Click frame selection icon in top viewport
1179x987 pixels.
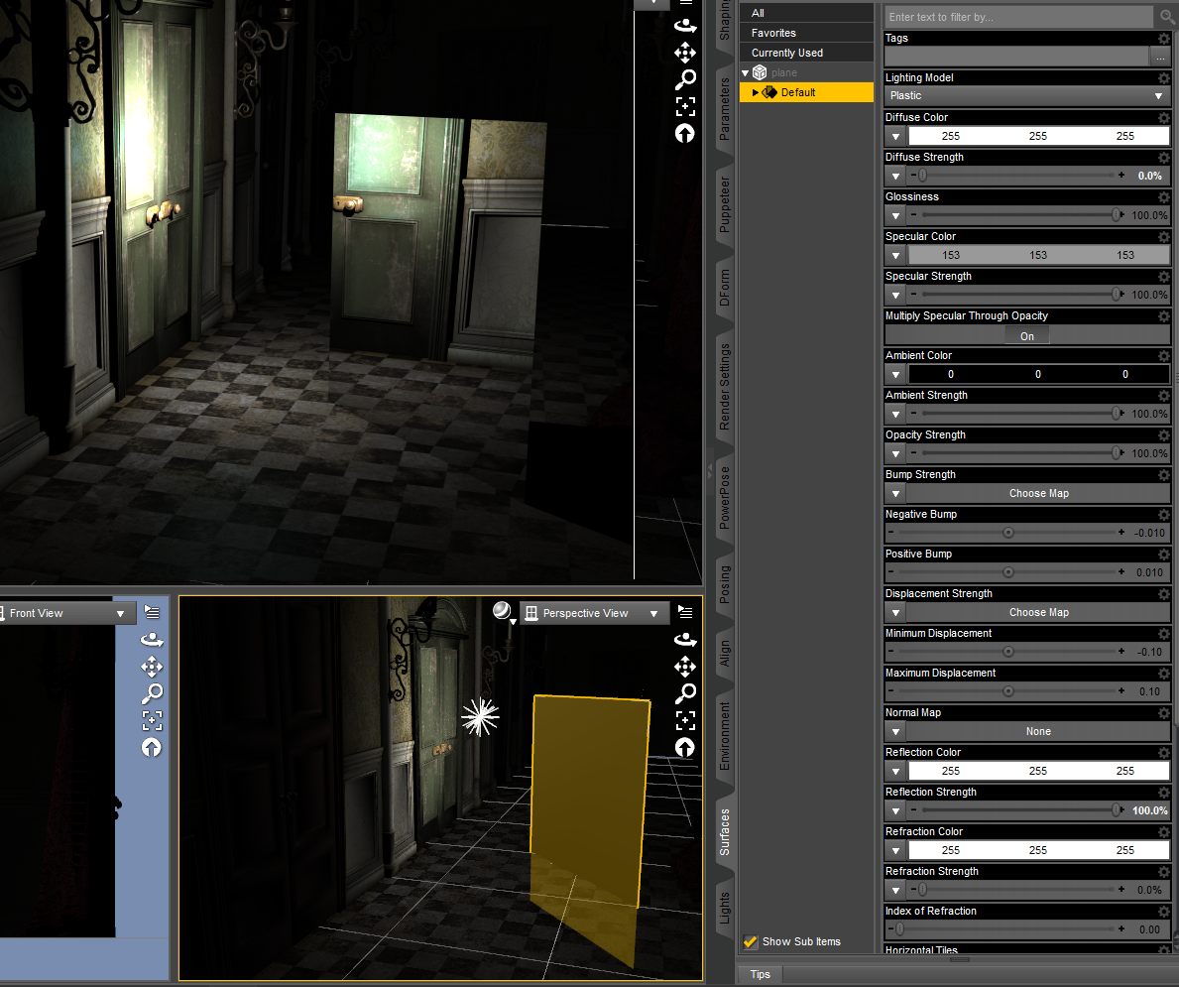685,106
